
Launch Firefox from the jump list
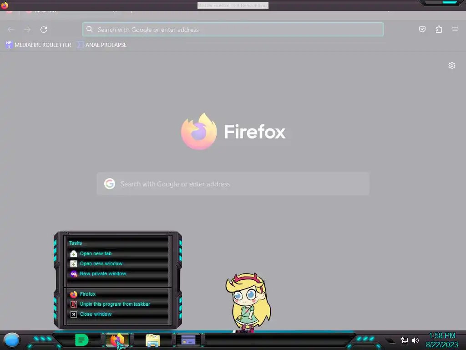88,294
